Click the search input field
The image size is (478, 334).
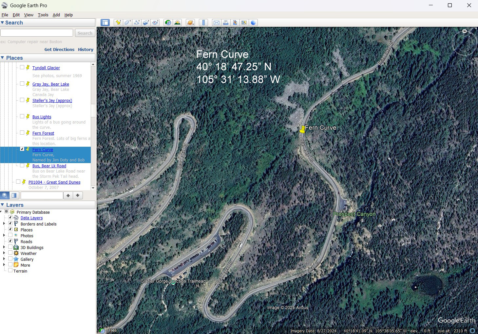pyautogui.click(x=37, y=33)
